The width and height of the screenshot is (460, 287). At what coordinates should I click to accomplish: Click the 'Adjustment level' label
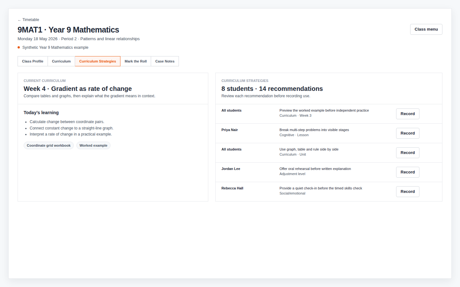pyautogui.click(x=292, y=174)
